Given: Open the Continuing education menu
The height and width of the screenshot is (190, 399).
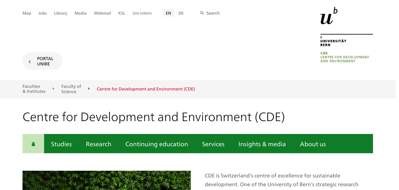Looking at the screenshot, I should pyautogui.click(x=157, y=144).
